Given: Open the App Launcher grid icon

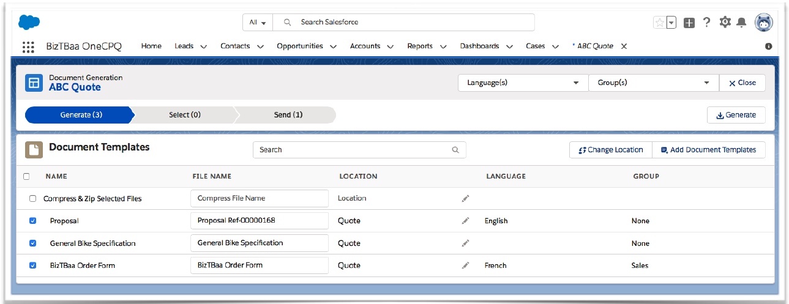Looking at the screenshot, I should click(28, 46).
